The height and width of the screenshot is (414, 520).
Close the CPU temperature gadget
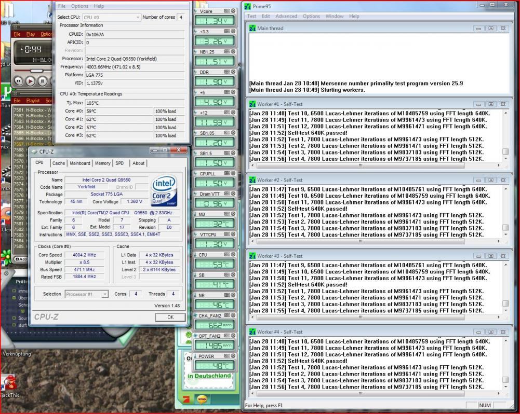point(233,254)
